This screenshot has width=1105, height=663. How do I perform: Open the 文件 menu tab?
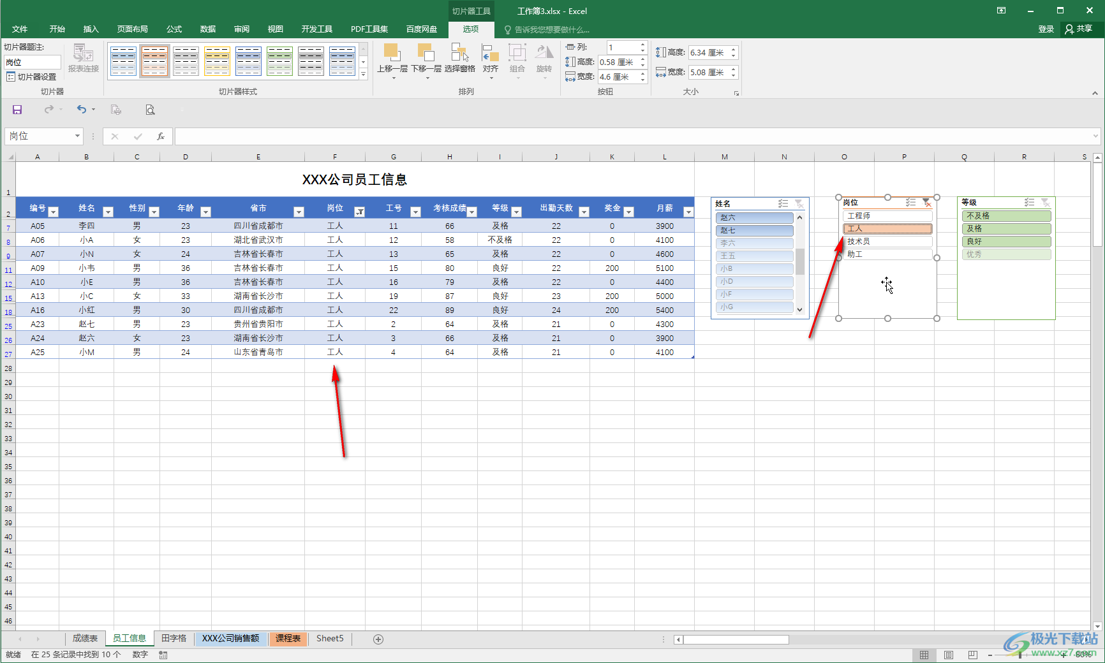20,29
